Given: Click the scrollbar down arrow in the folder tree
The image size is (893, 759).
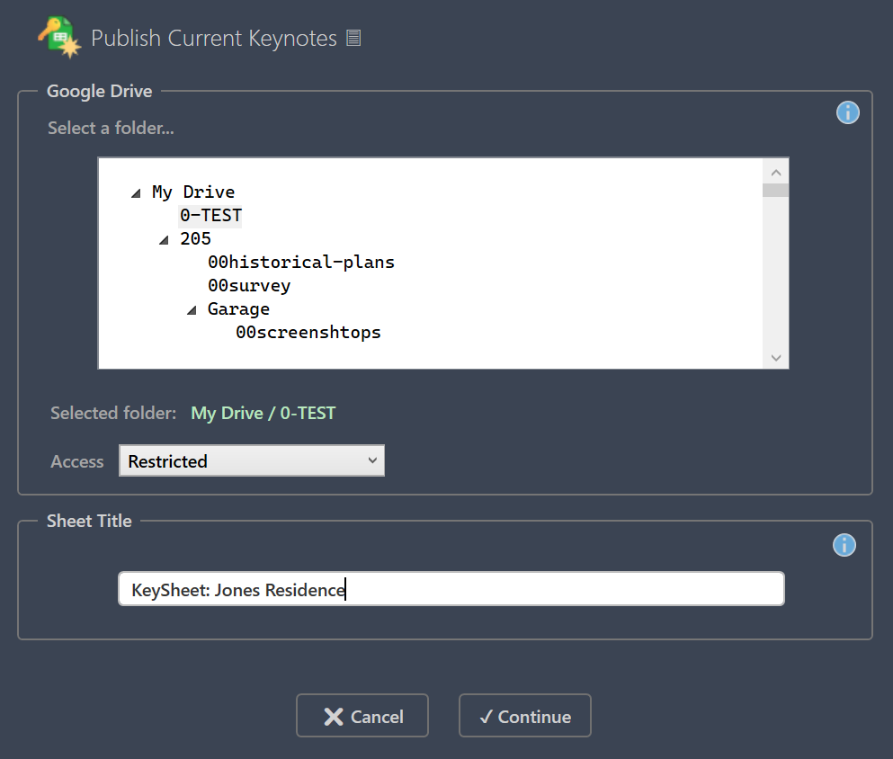Looking at the screenshot, I should click(774, 357).
